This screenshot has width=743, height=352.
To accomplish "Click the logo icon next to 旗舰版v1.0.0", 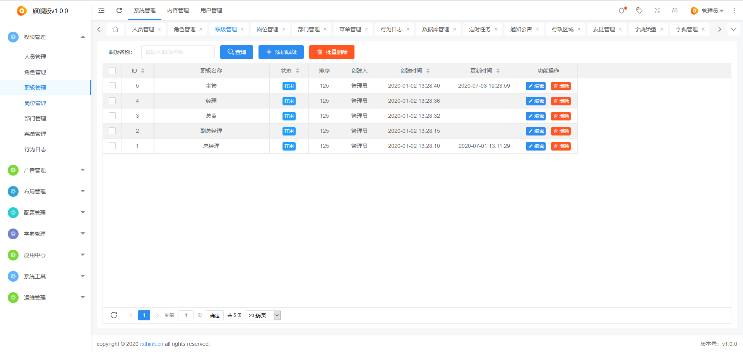I will pos(22,11).
